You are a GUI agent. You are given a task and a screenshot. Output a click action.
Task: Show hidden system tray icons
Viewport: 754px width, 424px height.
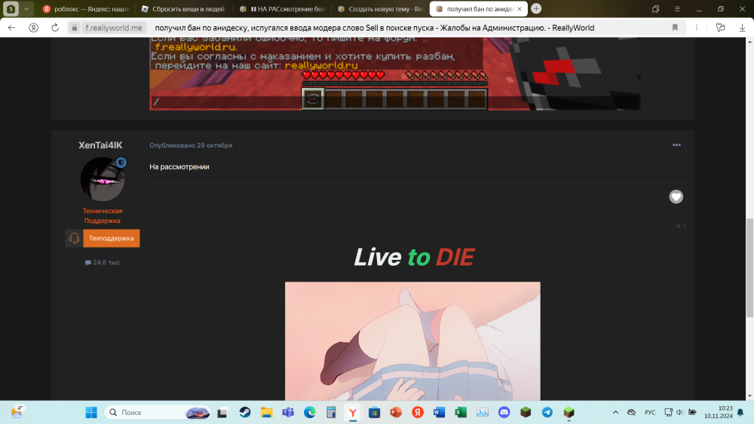(x=615, y=412)
